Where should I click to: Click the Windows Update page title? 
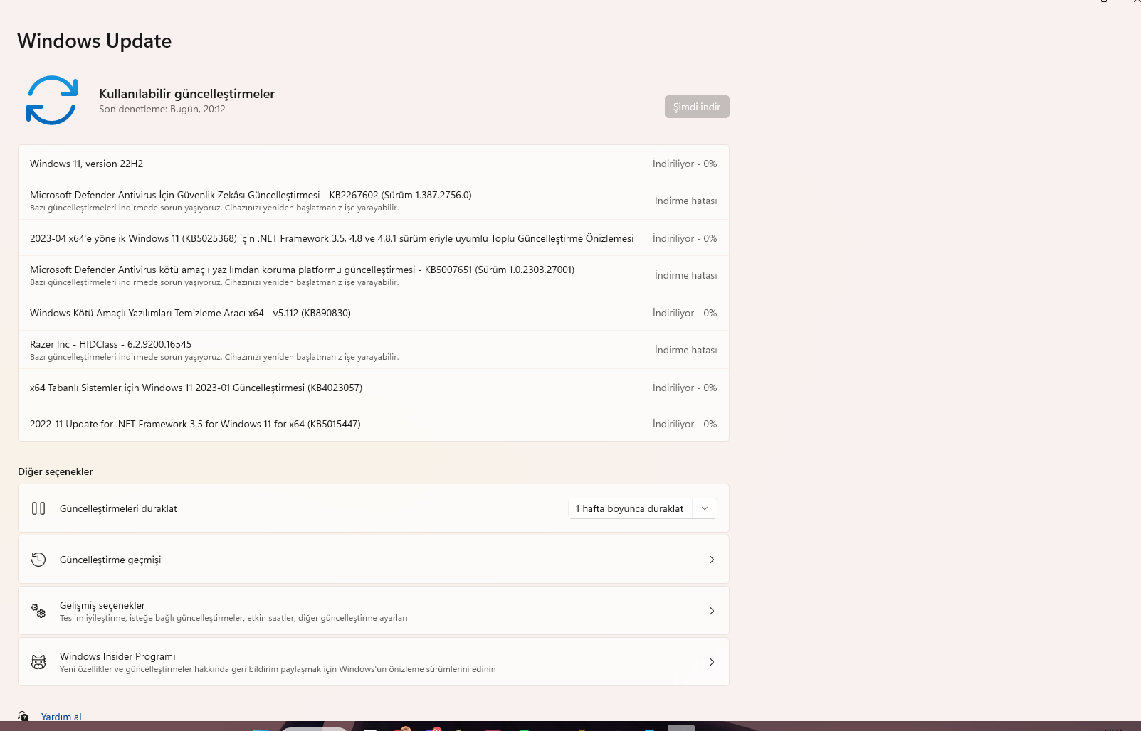click(95, 41)
